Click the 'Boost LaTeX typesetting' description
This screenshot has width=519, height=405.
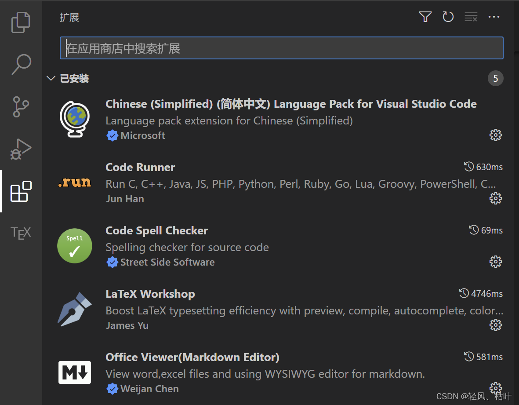coord(304,310)
